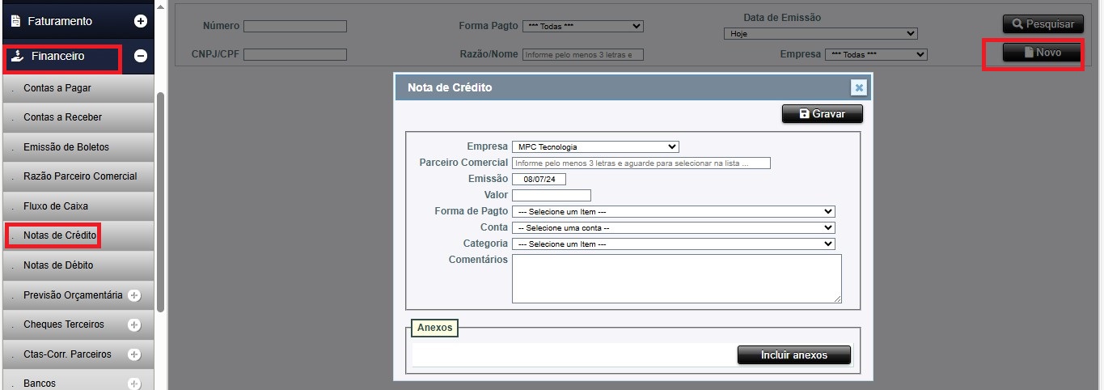Click the sidebar vertical scrollbar
The image size is (1104, 390).
[160, 202]
